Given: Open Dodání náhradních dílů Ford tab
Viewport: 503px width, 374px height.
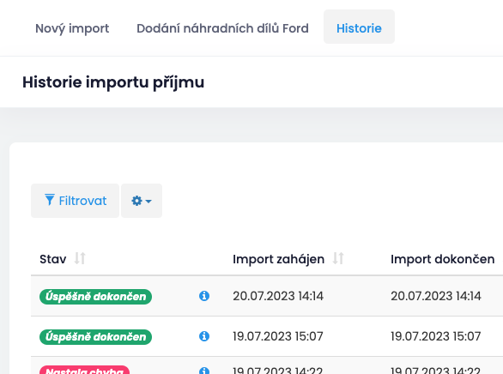Looking at the screenshot, I should pos(222,28).
